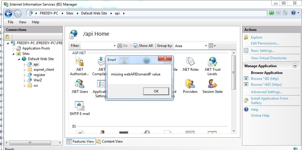Expand the api tree node

coord(25,65)
